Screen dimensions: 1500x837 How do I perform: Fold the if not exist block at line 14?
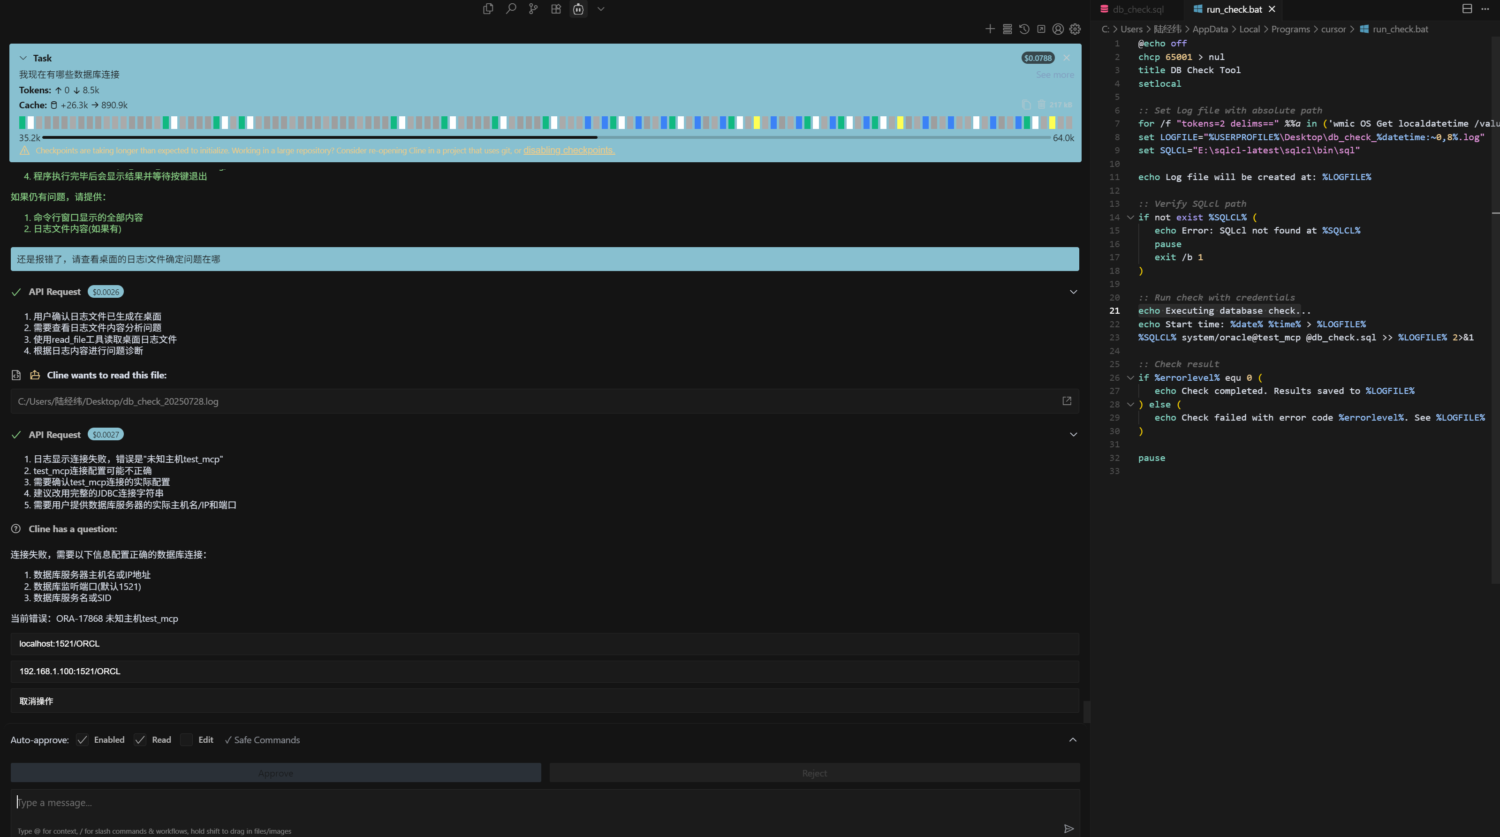(1130, 217)
